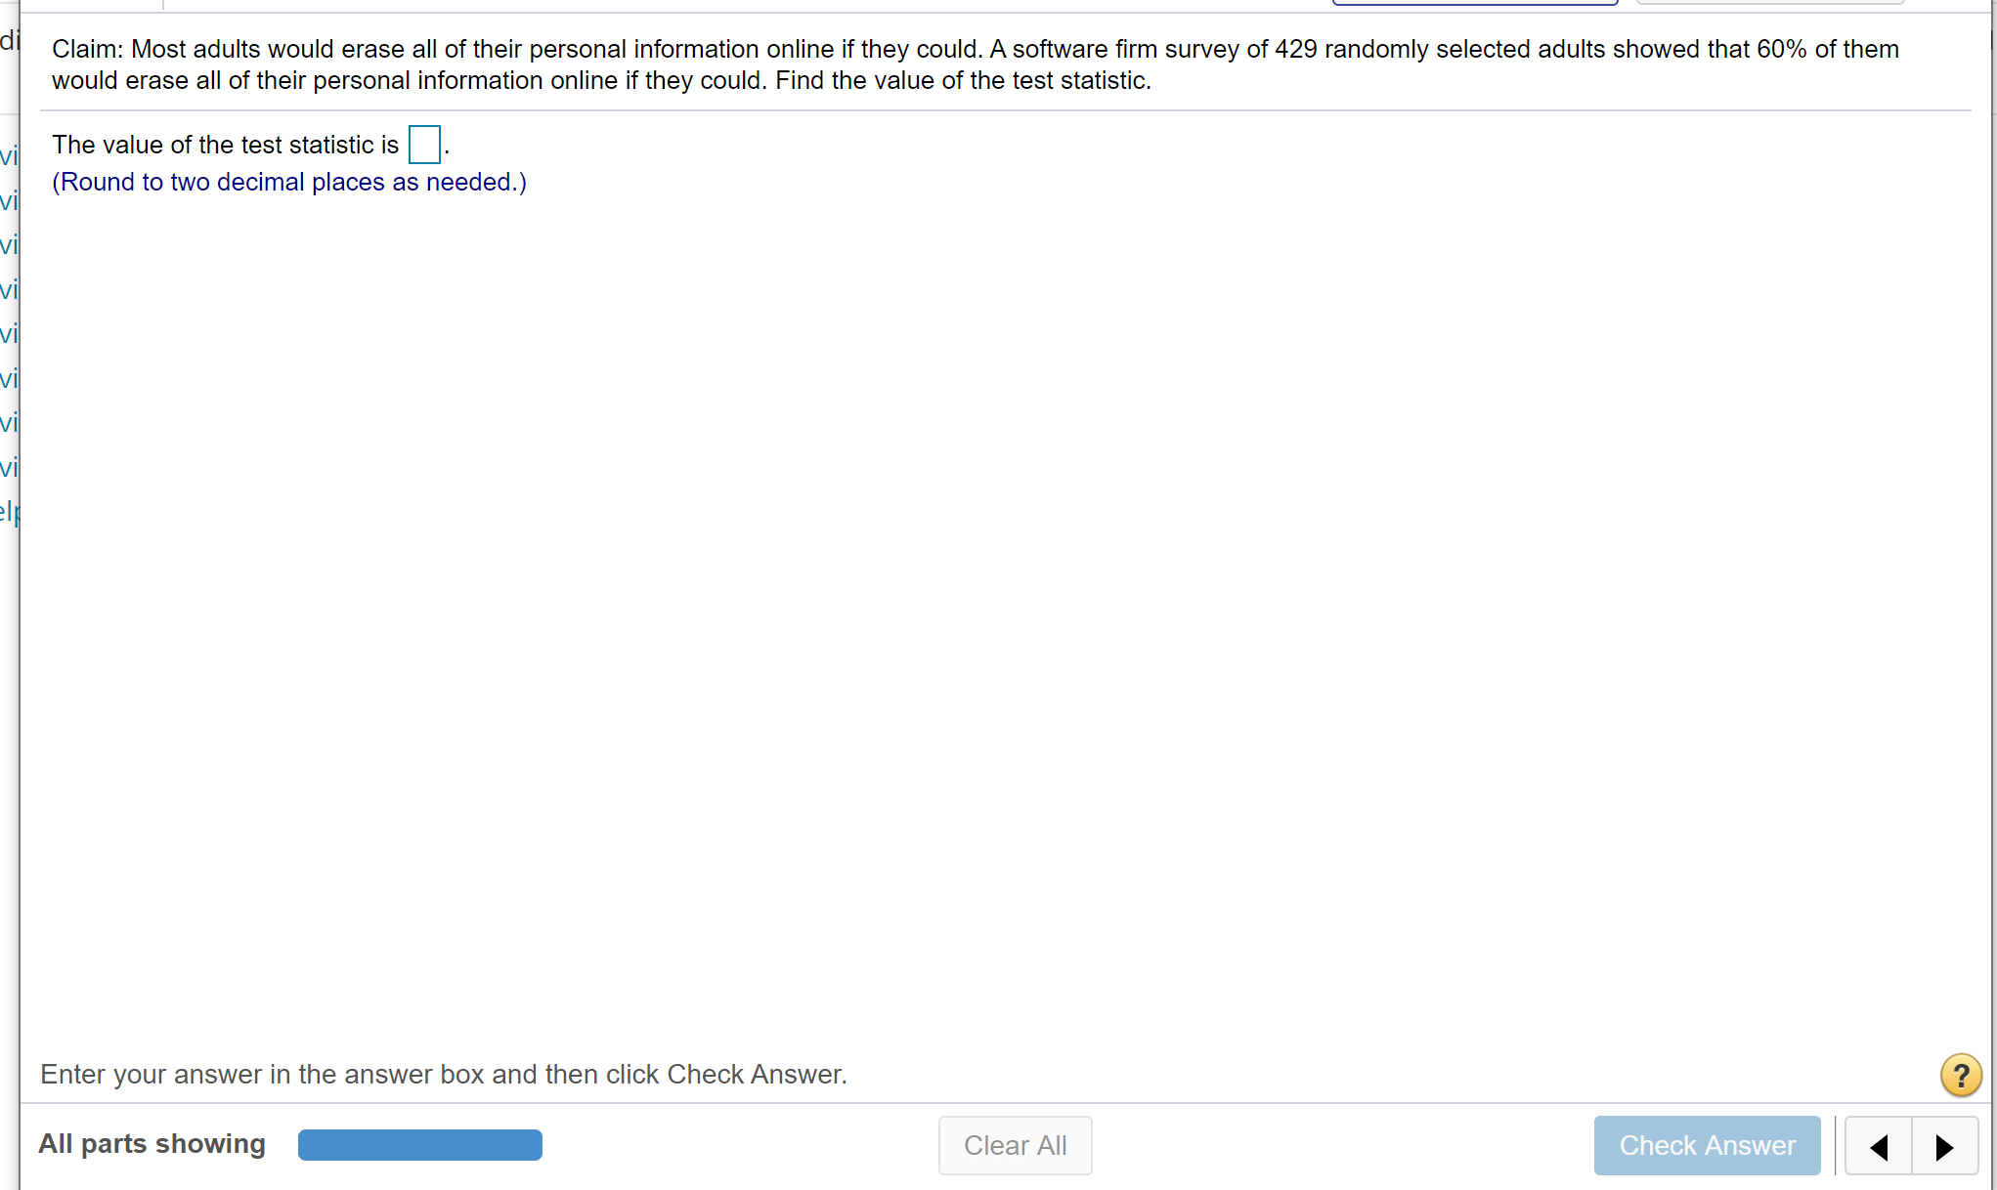
Task: Click the yellow question mark help icon
Action: click(x=1960, y=1075)
